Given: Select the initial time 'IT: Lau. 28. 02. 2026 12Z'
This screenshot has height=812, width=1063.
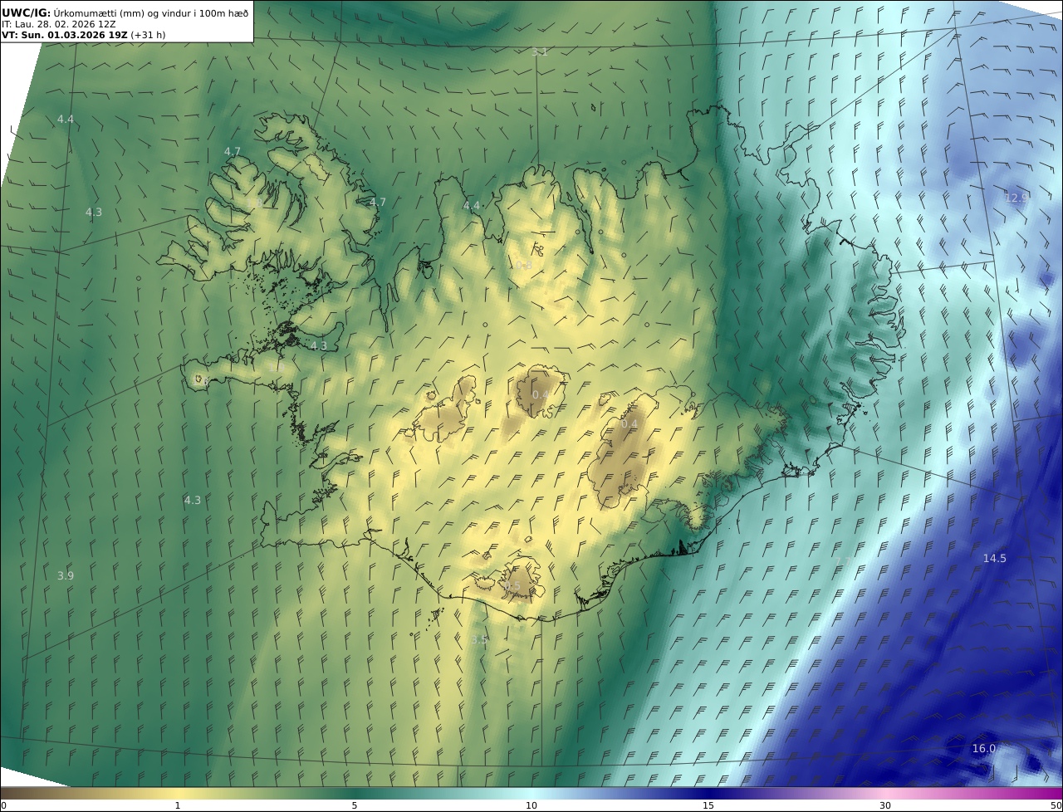Looking at the screenshot, I should coord(61,24).
